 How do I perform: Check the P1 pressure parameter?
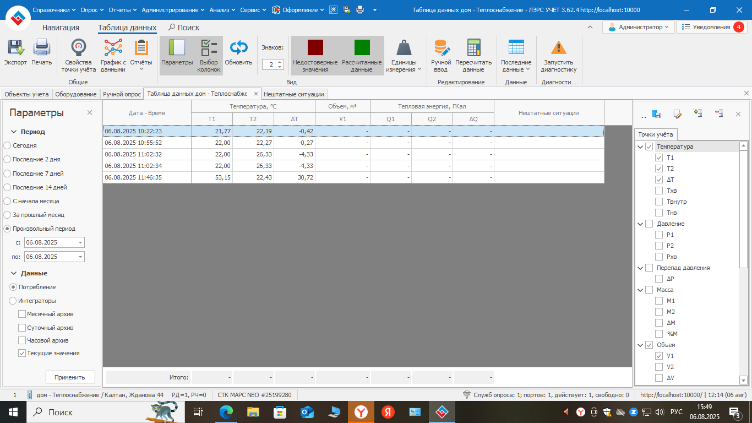659,235
